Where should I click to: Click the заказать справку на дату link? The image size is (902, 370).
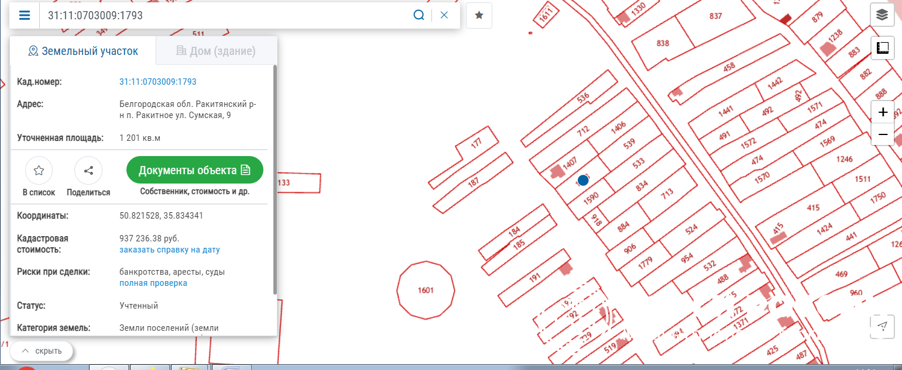point(169,250)
